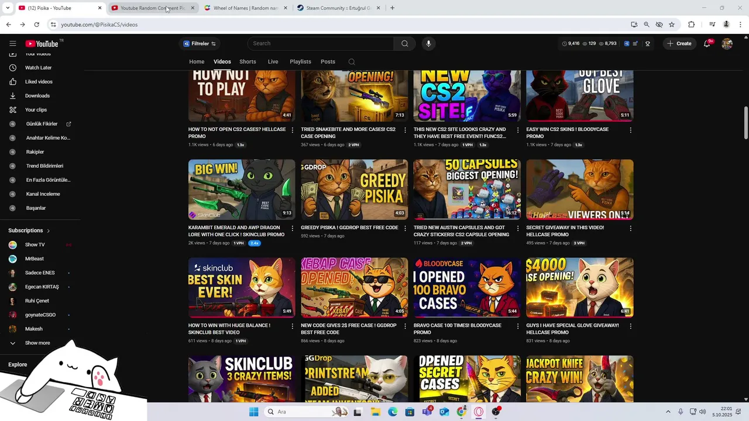The width and height of the screenshot is (749, 421).
Task: Open the YouTube hamburger guide menu
Action: click(12, 43)
